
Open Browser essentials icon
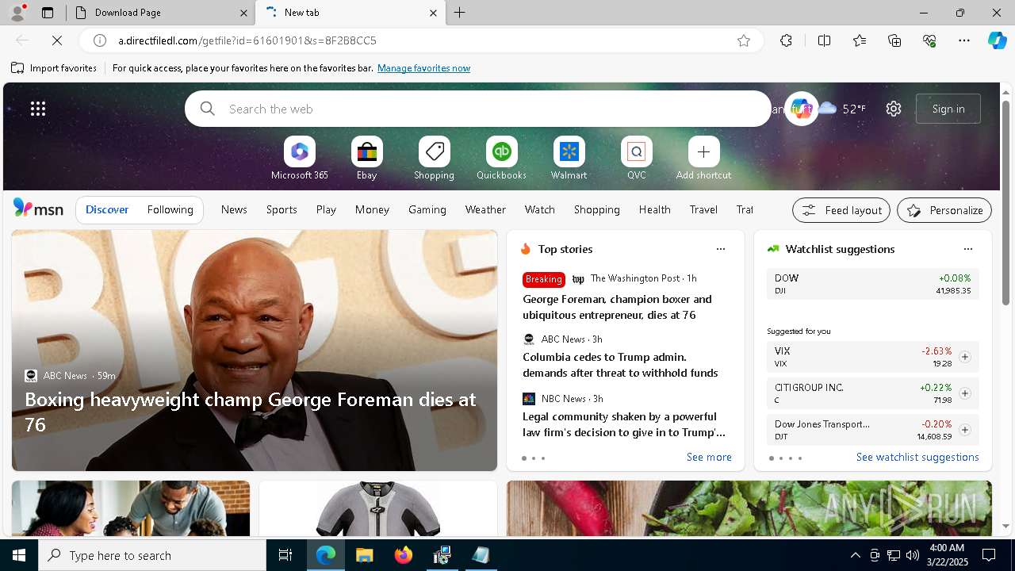pos(929,40)
